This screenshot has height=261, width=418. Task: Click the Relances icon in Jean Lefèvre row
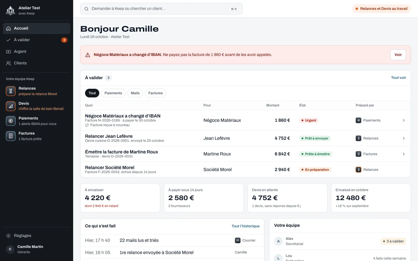(x=358, y=138)
